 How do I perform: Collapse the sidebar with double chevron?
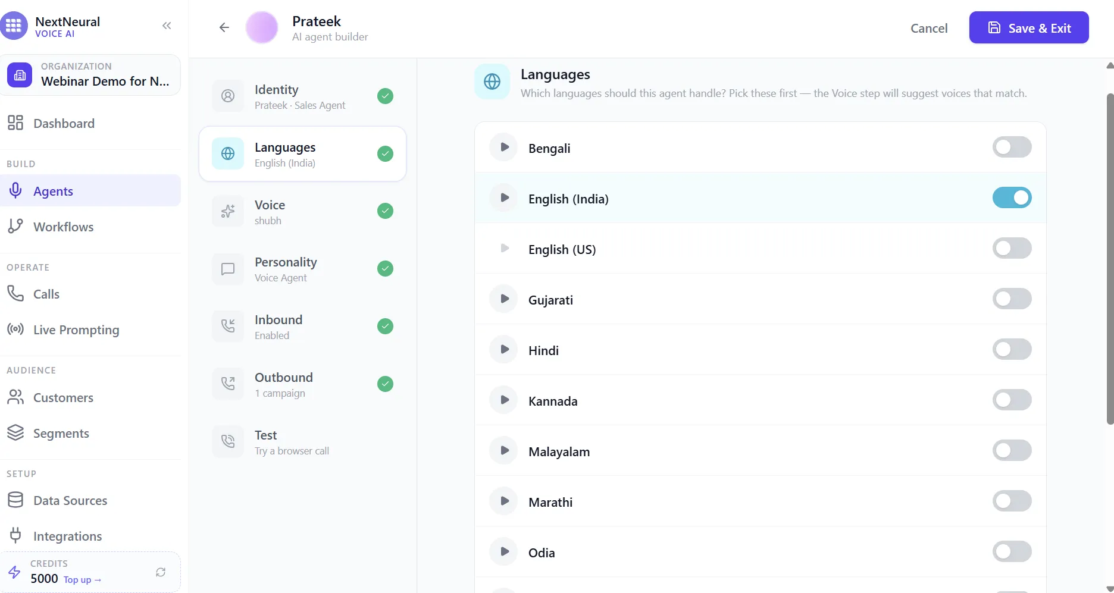tap(167, 26)
